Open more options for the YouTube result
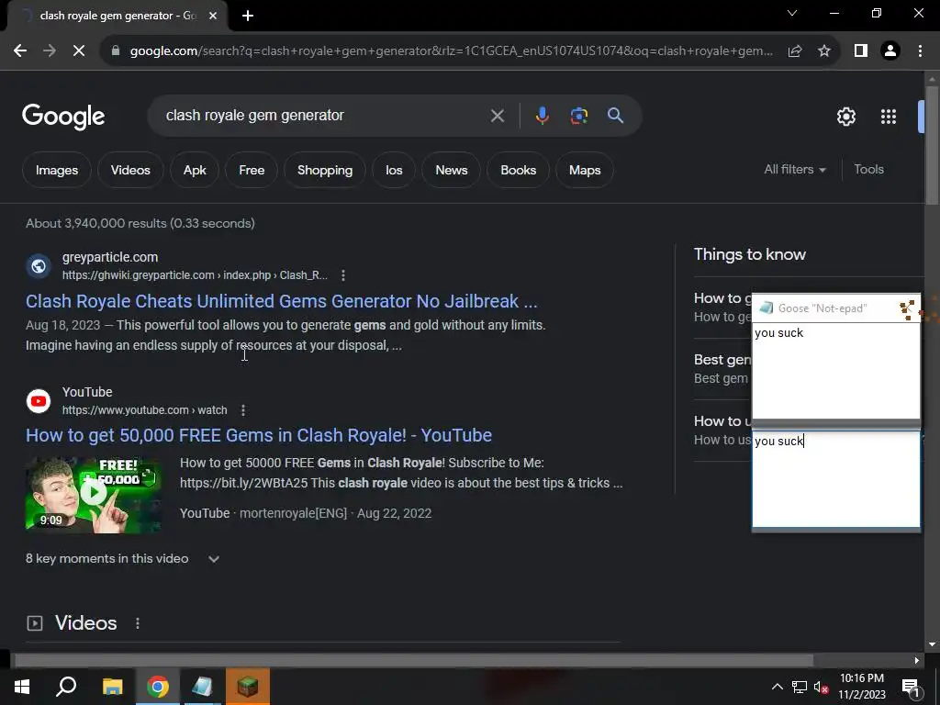This screenshot has width=940, height=705. pyautogui.click(x=242, y=410)
